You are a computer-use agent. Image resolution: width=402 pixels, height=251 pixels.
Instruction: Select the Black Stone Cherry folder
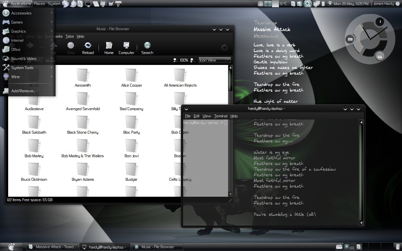pos(83,125)
